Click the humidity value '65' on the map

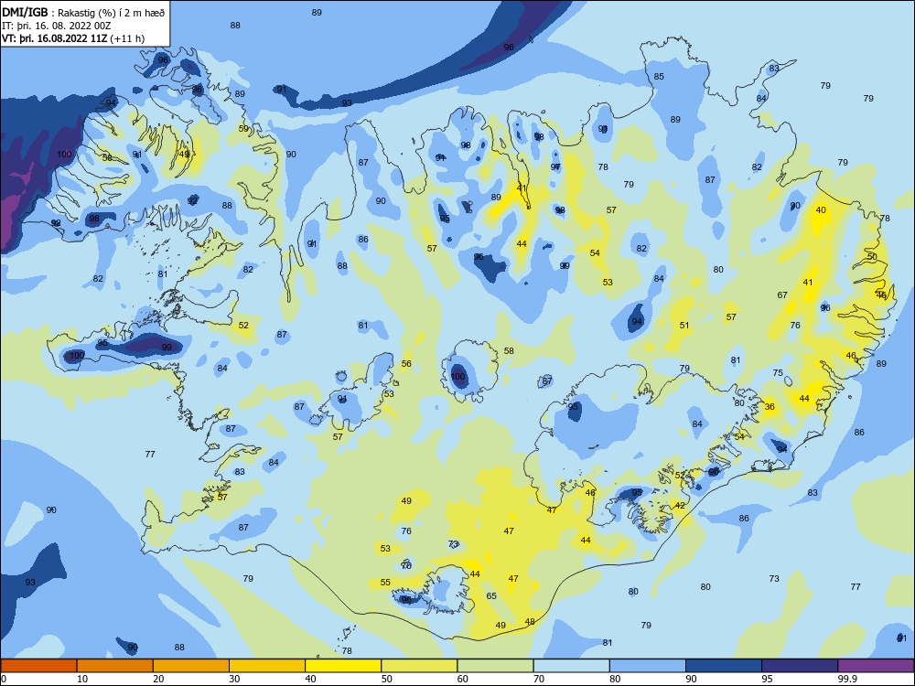click(x=491, y=595)
